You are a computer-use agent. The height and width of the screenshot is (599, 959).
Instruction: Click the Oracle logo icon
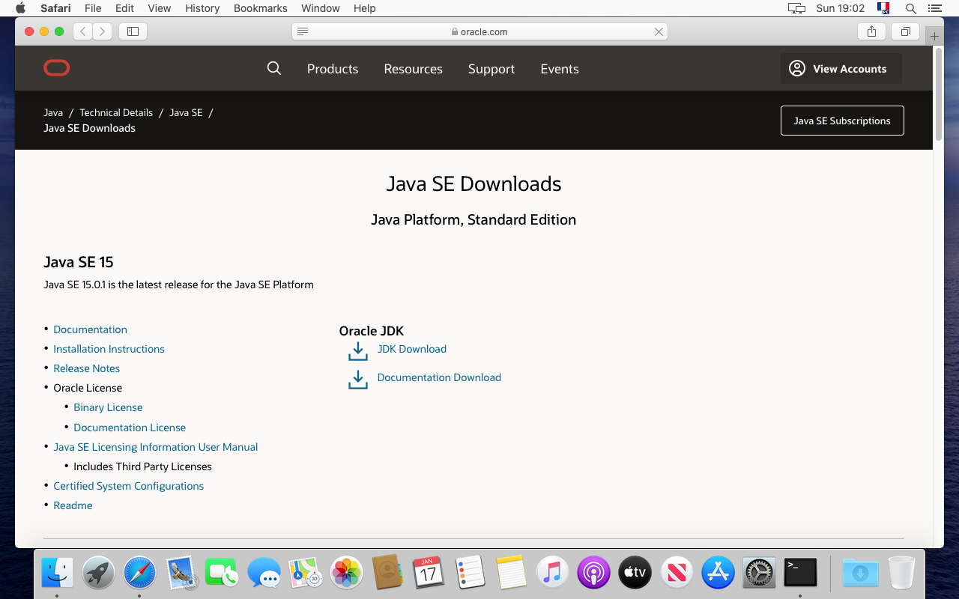(x=56, y=68)
